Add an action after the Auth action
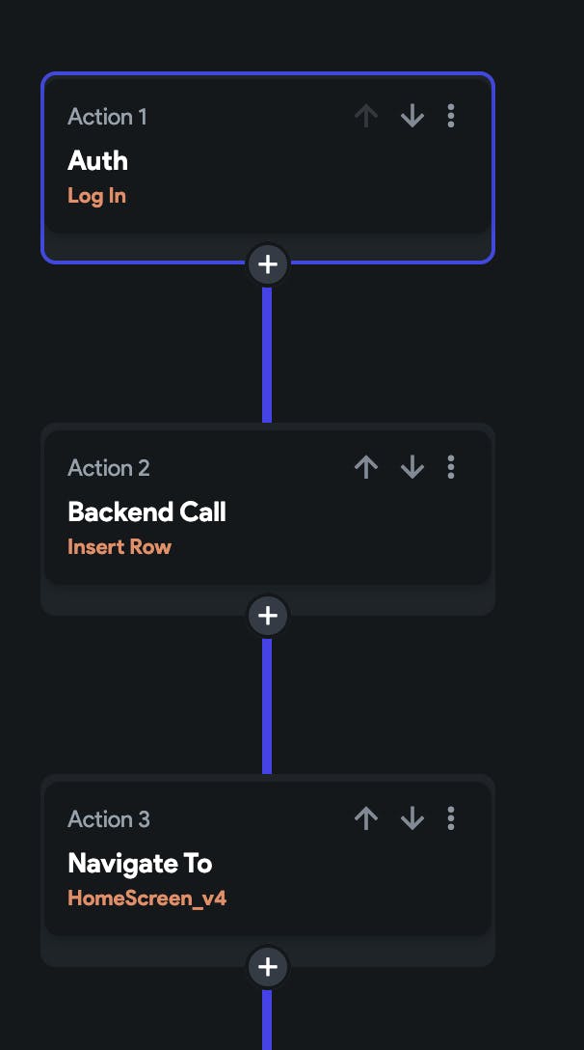The height and width of the screenshot is (1050, 584). (x=268, y=264)
